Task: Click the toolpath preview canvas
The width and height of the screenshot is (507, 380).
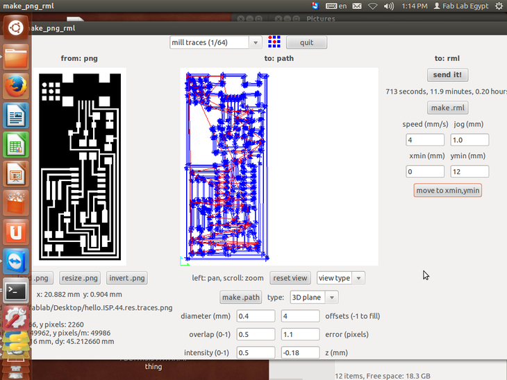Action: point(279,166)
